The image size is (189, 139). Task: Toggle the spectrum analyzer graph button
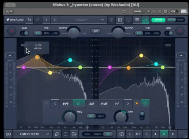coord(145,20)
